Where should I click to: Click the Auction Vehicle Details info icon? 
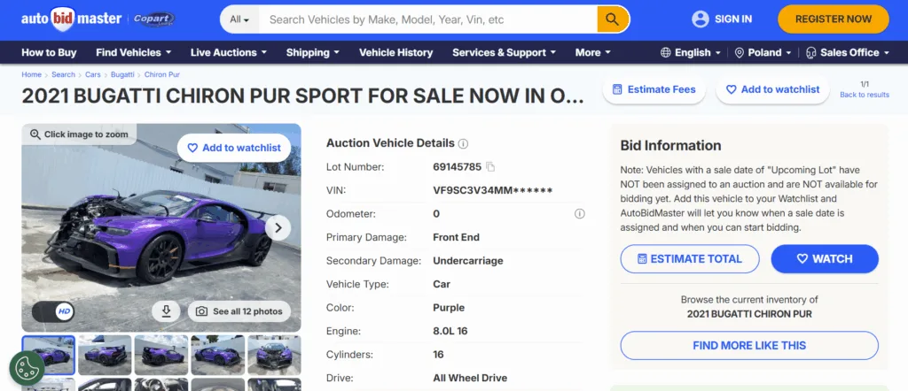(x=463, y=143)
